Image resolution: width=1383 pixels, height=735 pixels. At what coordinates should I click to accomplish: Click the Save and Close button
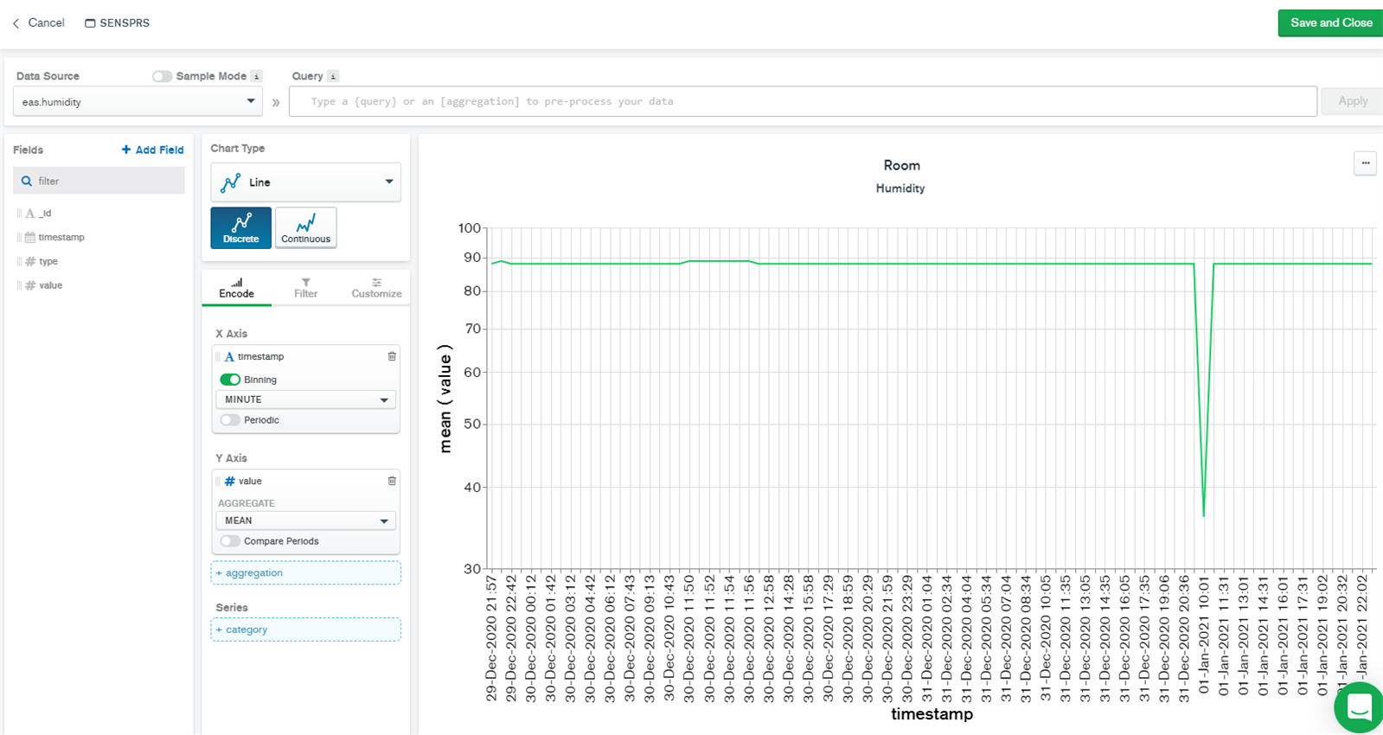point(1330,22)
